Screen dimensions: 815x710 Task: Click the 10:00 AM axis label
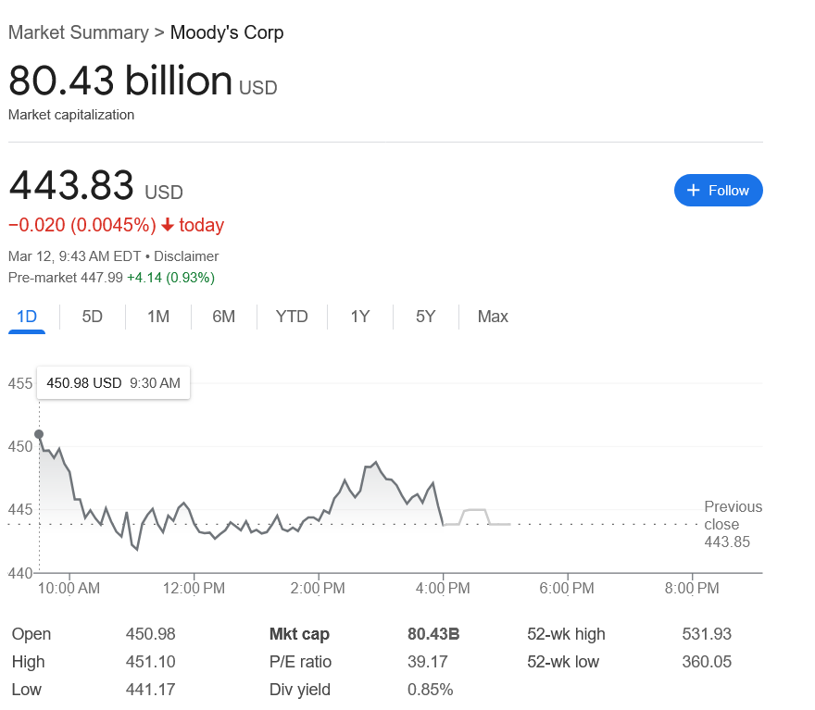(69, 588)
